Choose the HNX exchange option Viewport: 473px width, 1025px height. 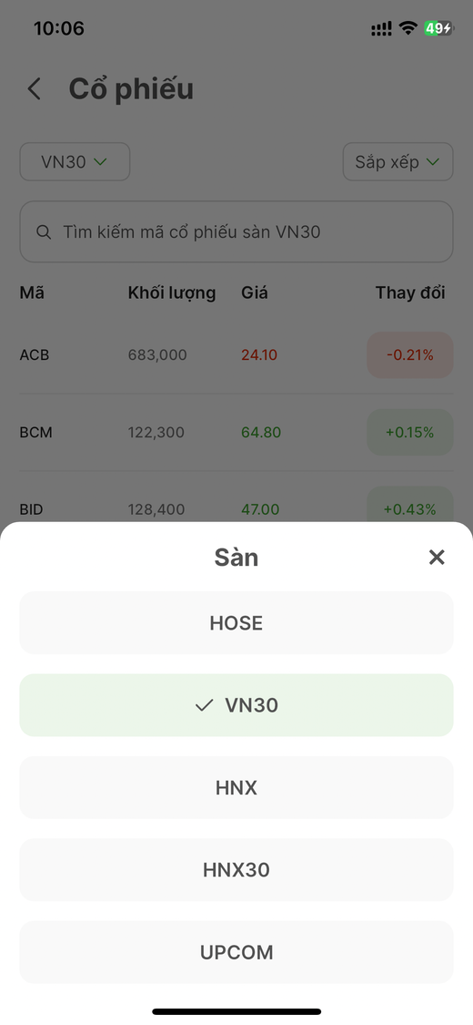[x=236, y=788]
